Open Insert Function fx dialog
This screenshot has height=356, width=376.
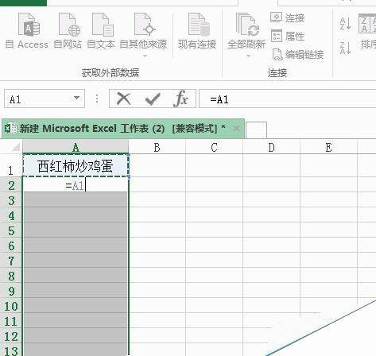coord(181,99)
